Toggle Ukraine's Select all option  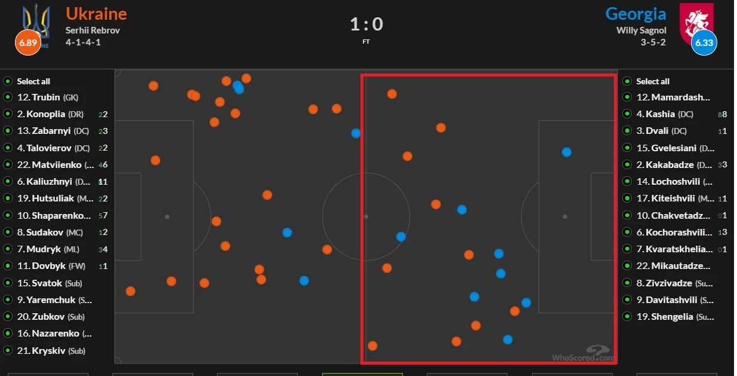(8, 81)
